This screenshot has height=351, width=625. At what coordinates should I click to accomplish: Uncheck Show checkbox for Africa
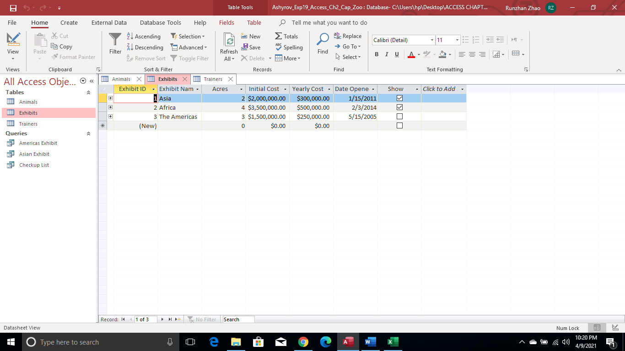coord(399,107)
